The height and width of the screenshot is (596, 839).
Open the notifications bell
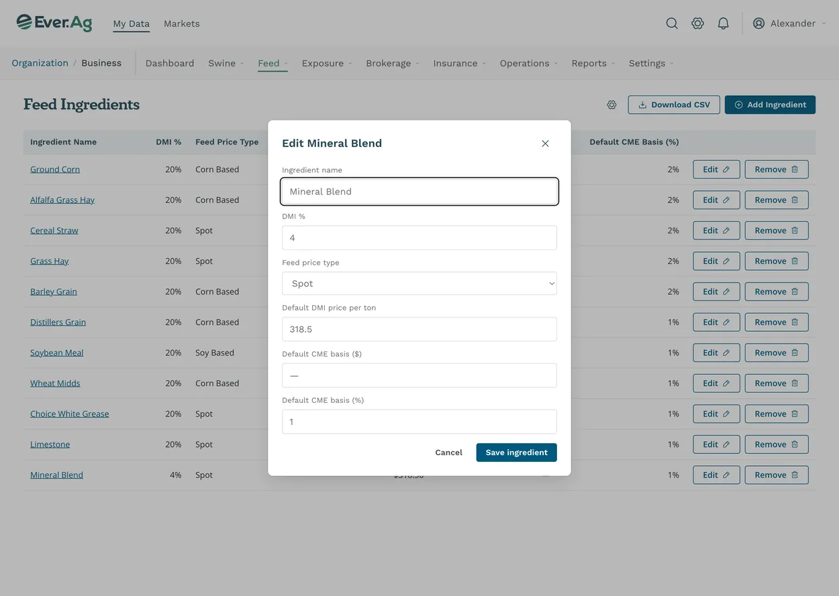tap(724, 23)
